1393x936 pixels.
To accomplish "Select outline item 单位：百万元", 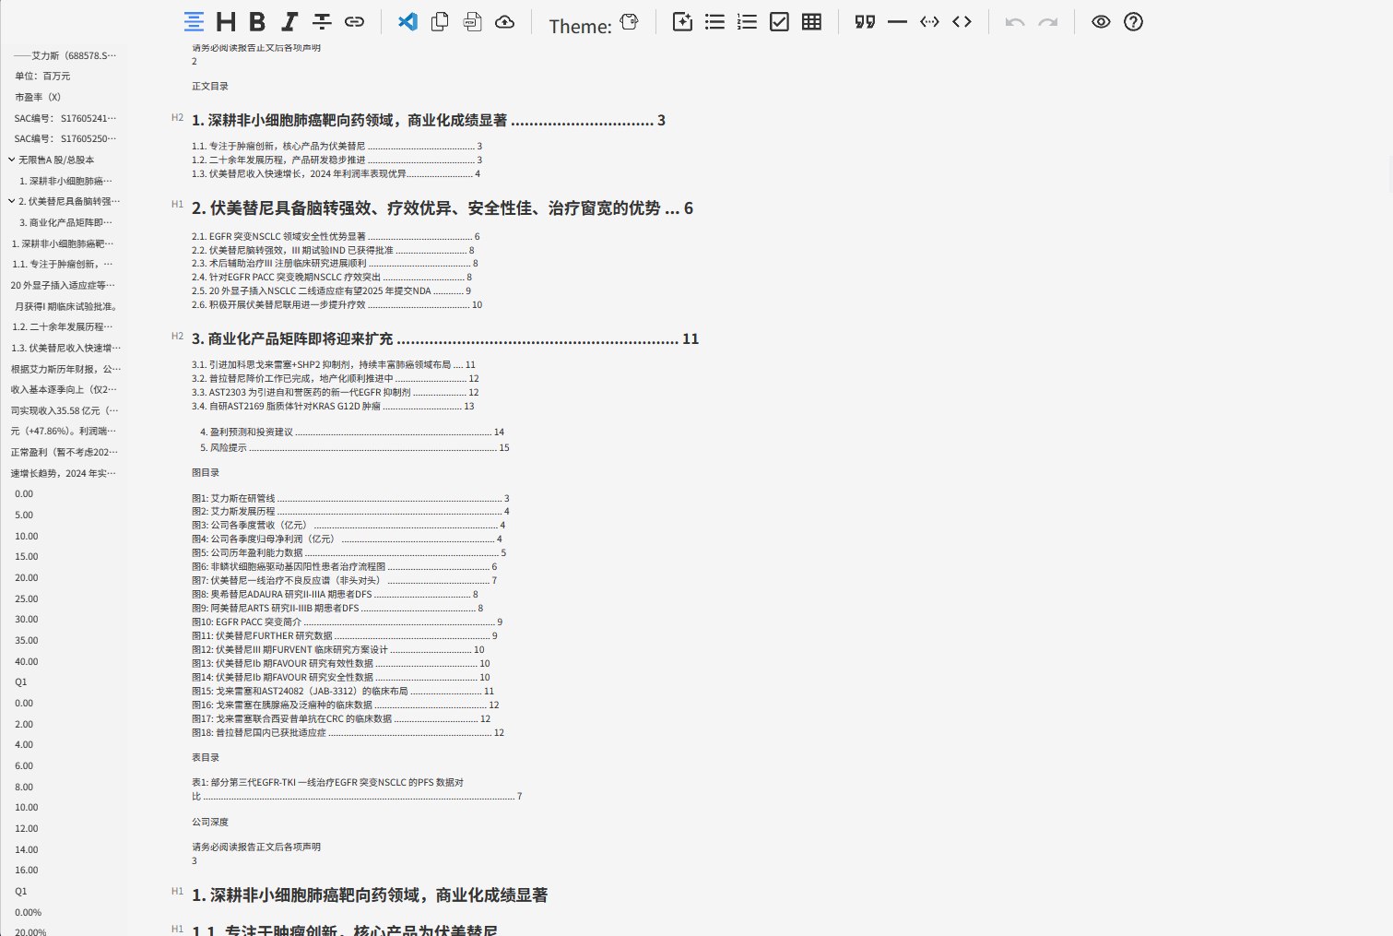I will [x=42, y=77].
